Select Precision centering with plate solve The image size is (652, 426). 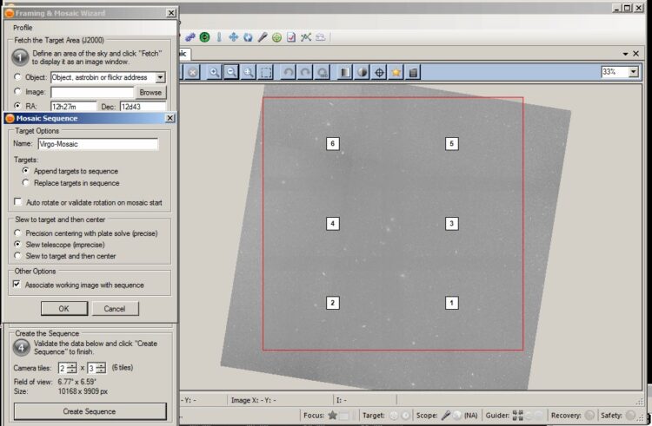tap(17, 233)
